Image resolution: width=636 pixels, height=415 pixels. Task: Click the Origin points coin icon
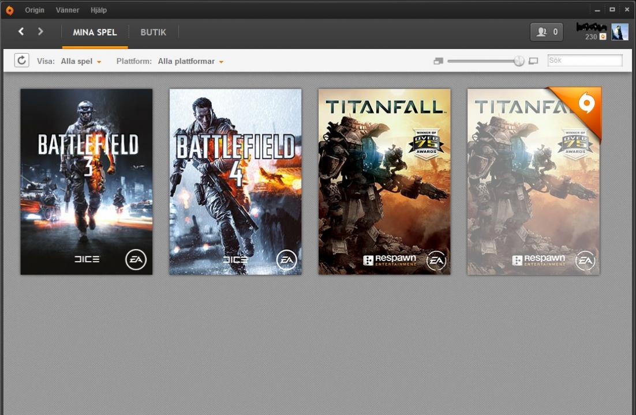click(x=603, y=37)
